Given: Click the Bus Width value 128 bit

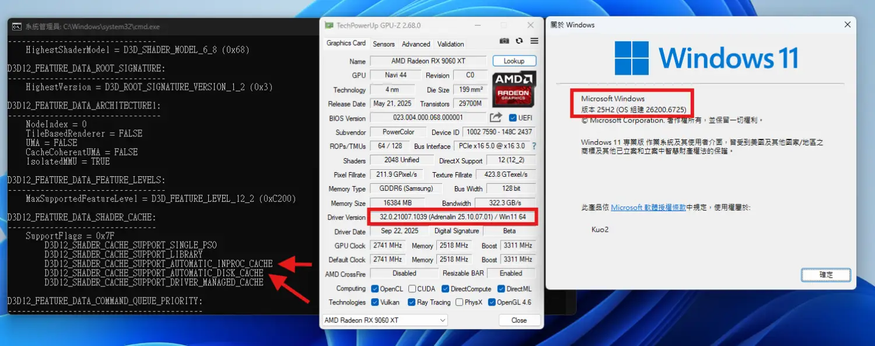Looking at the screenshot, I should tap(511, 188).
